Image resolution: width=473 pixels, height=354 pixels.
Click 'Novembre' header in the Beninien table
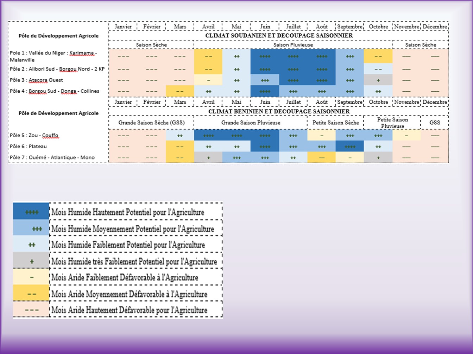pyautogui.click(x=406, y=102)
